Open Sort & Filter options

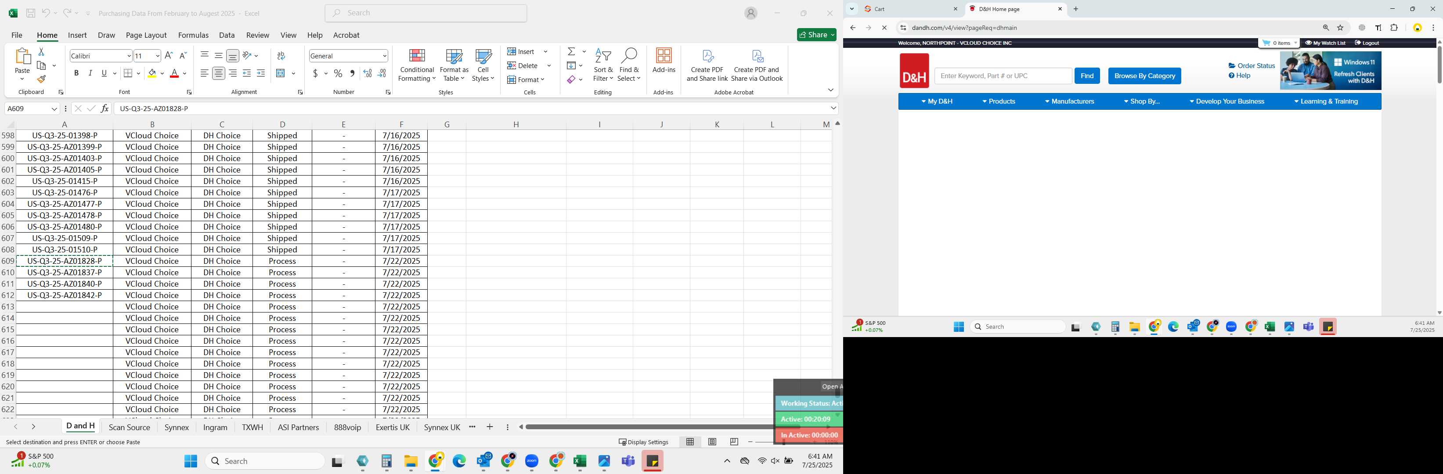tap(603, 65)
